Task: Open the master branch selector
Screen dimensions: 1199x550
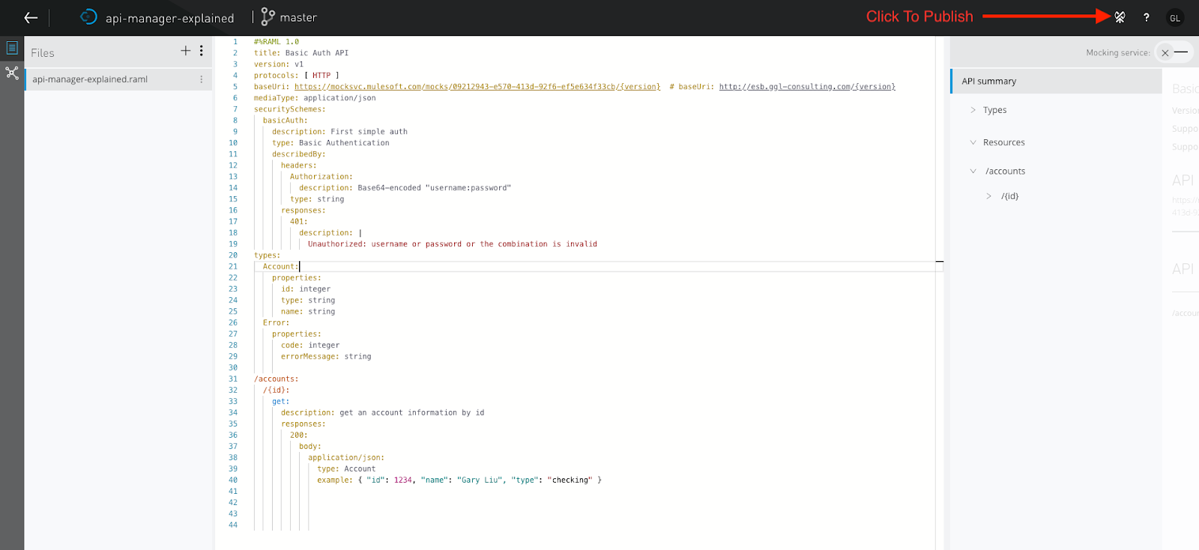Action: coord(289,17)
